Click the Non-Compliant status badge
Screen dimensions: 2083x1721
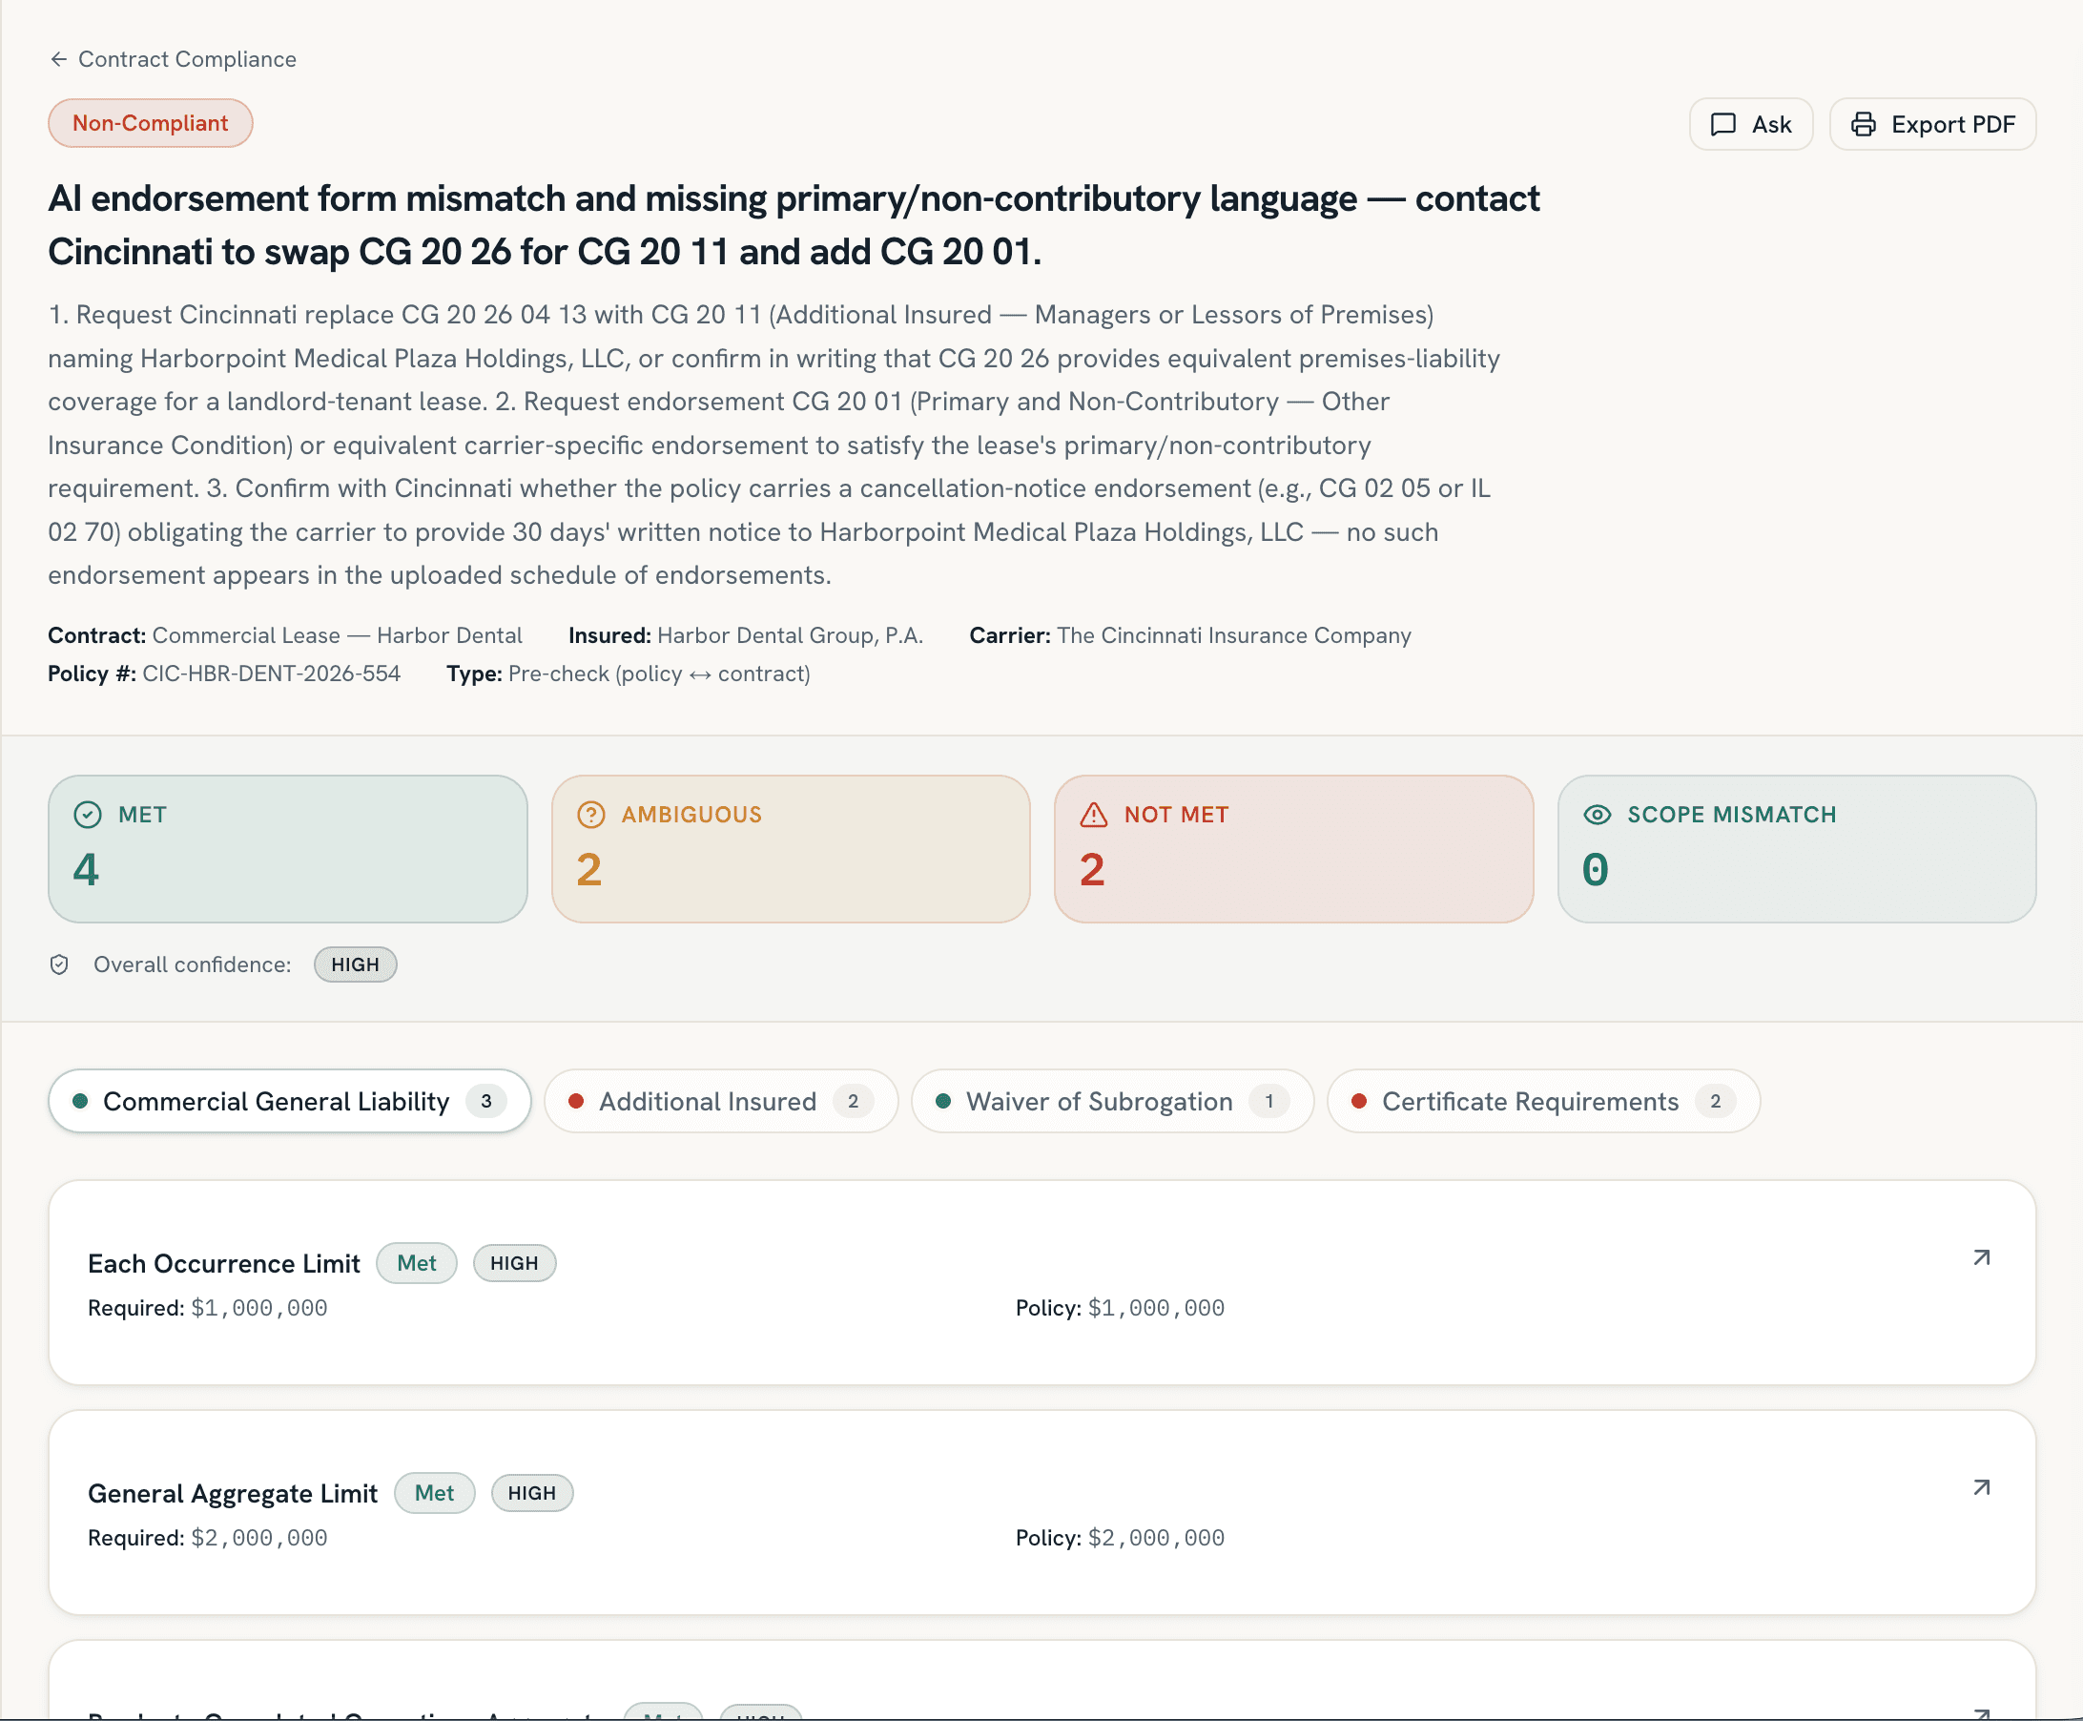click(x=151, y=123)
